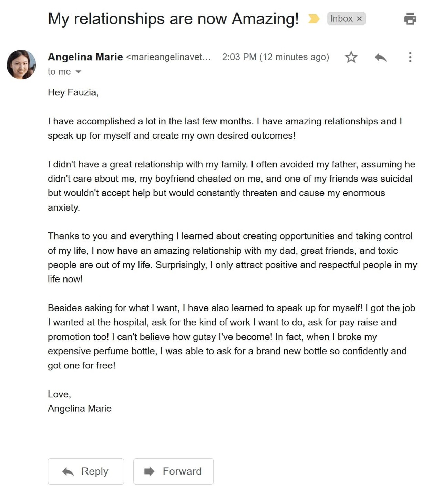
Task: Click the "Hey Fauzia," greeting line
Action: tap(73, 92)
